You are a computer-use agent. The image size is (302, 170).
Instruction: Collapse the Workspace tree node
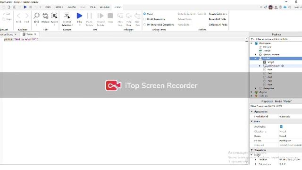click(252, 43)
